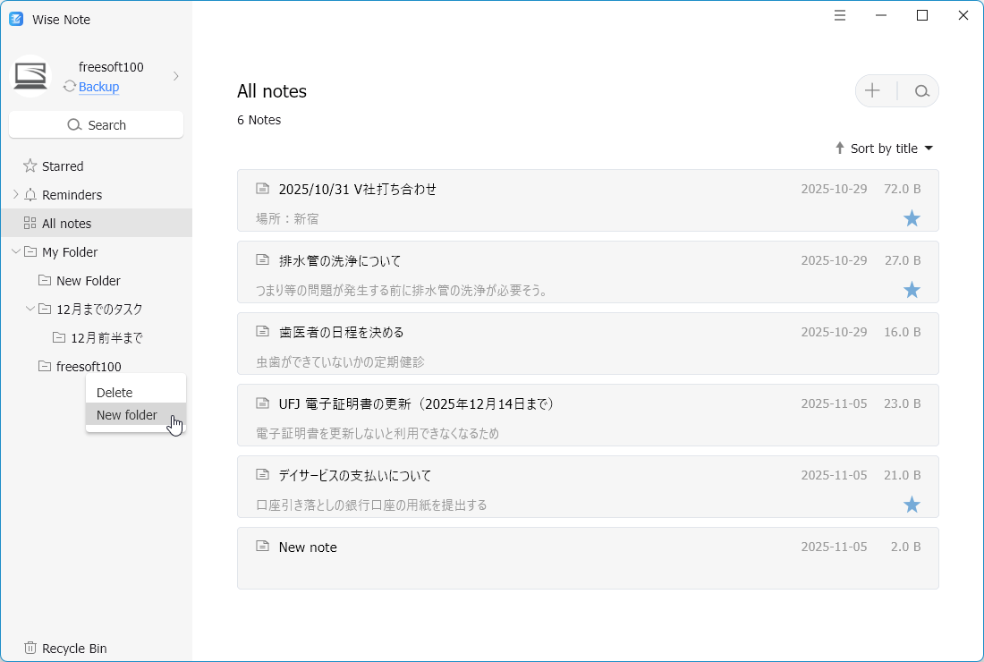Image resolution: width=984 pixels, height=662 pixels.
Task: Choose Delete from the context menu
Action: 115,393
